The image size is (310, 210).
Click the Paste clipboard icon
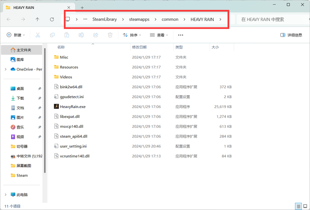(67, 35)
